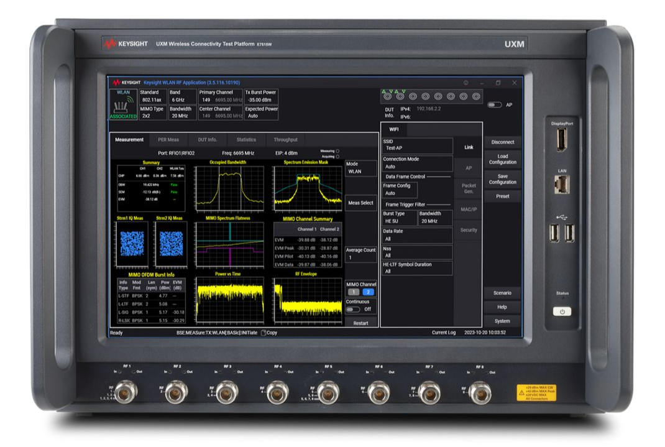Click the Meas Select button

361,203
